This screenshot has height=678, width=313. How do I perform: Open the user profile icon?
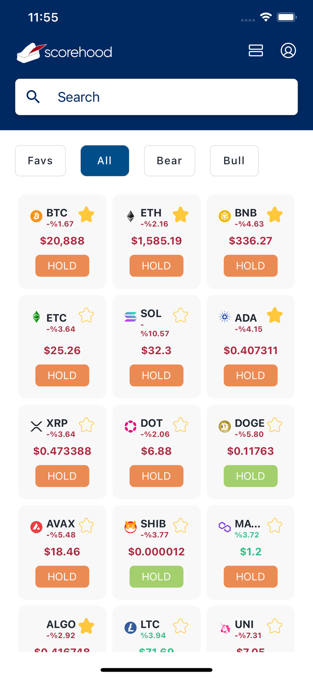(288, 51)
